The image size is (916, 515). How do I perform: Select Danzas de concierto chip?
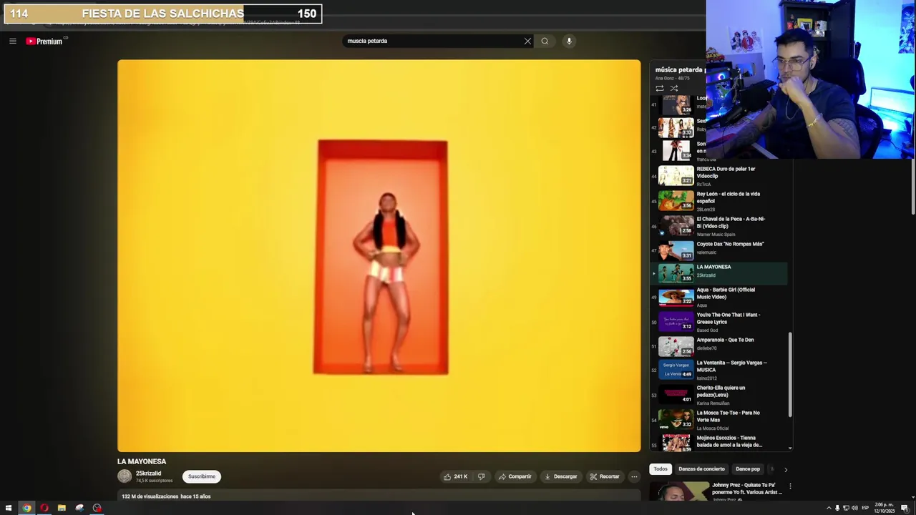[x=701, y=469]
